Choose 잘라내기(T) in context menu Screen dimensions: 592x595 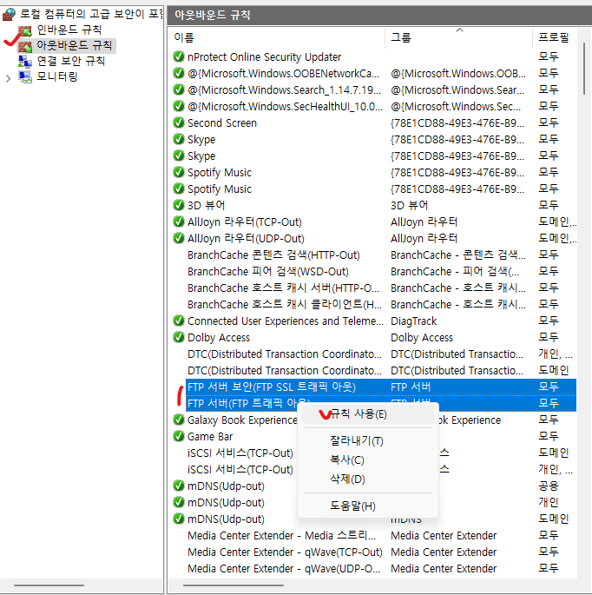pyautogui.click(x=368, y=440)
